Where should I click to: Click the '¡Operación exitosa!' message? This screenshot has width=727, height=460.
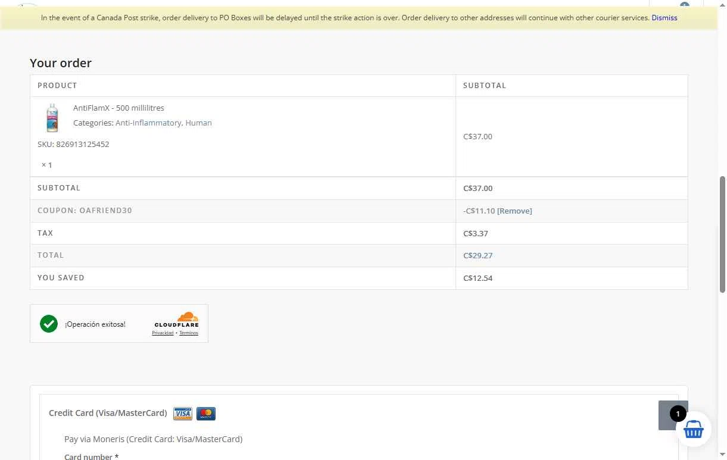pyautogui.click(x=95, y=324)
